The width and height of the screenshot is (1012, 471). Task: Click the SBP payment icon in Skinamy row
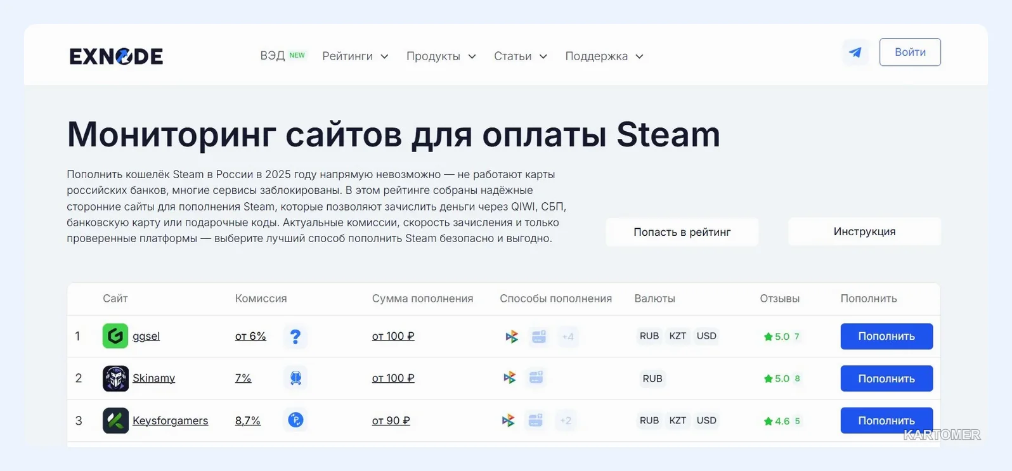(x=509, y=378)
